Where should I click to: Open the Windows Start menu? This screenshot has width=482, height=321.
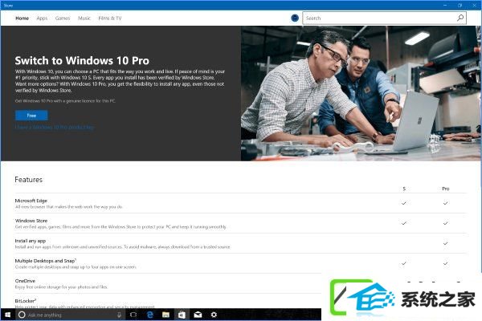click(8, 315)
